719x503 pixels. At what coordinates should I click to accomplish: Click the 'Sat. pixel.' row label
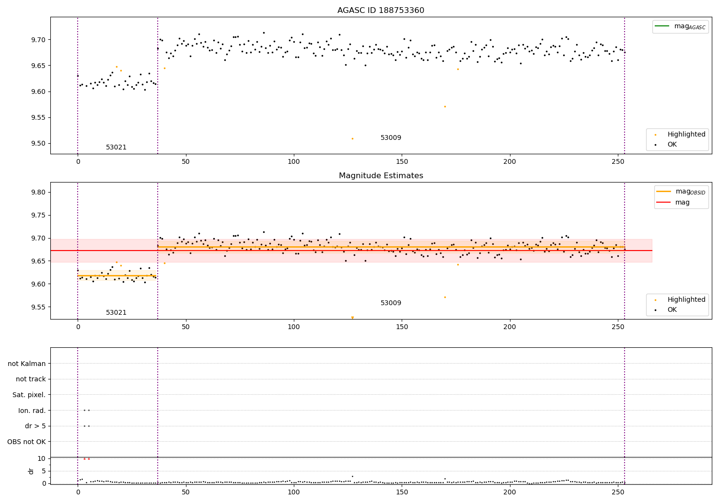click(x=29, y=395)
